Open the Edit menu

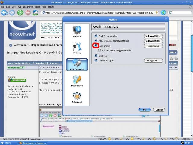coord(8,7)
